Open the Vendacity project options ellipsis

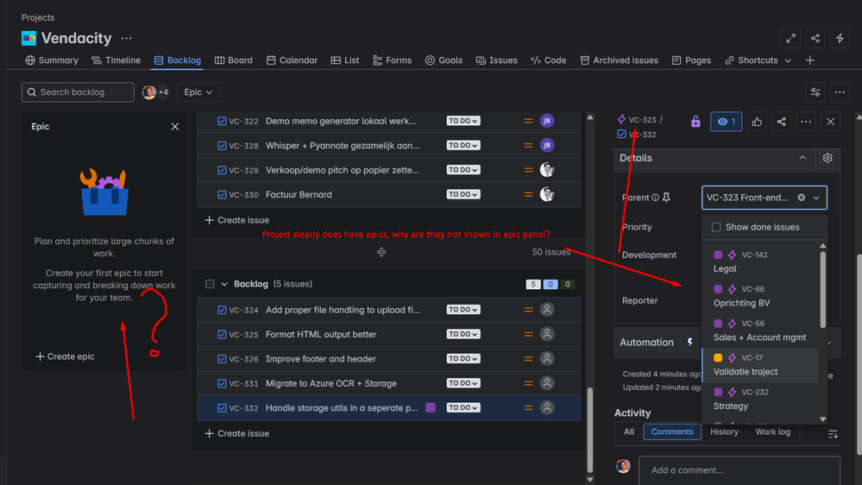(127, 39)
